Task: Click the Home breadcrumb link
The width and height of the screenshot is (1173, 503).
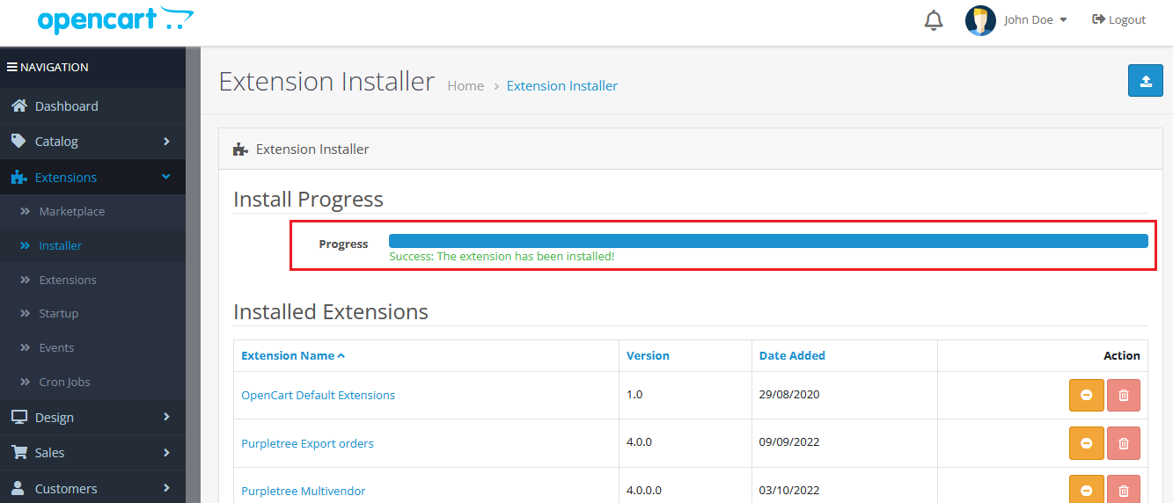Action: [466, 86]
